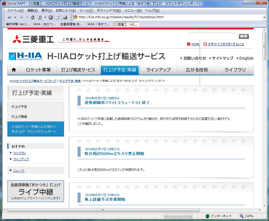The width and height of the screenshot is (269, 221).
Task: Open the 編集 menu
Action: coord(33,10)
